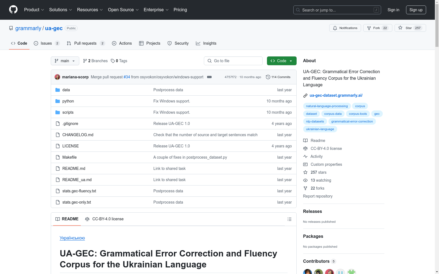Expand the Enterprise menu
This screenshot has width=439, height=274.
pyautogui.click(x=156, y=10)
